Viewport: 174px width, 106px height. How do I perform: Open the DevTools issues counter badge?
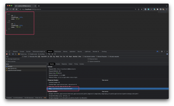click(158, 52)
